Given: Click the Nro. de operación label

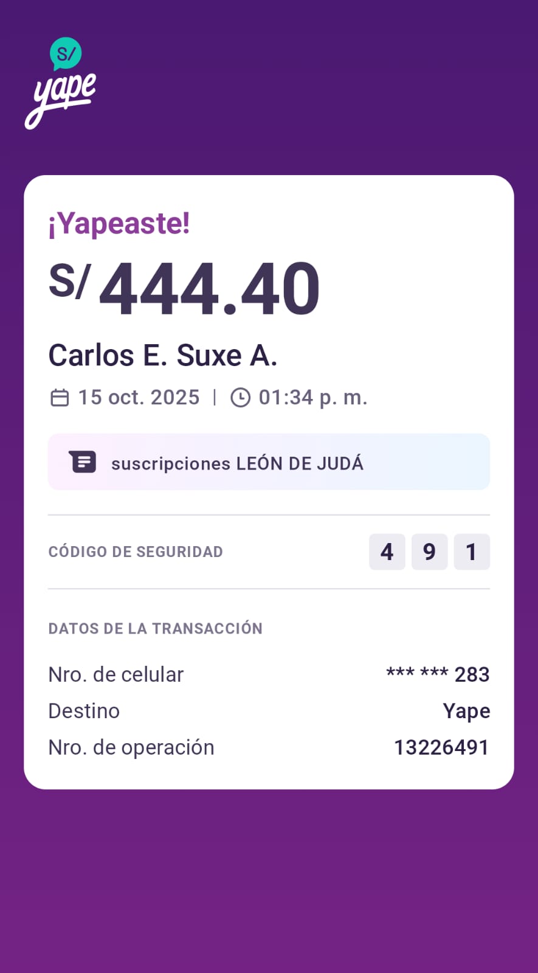Looking at the screenshot, I should point(131,747).
